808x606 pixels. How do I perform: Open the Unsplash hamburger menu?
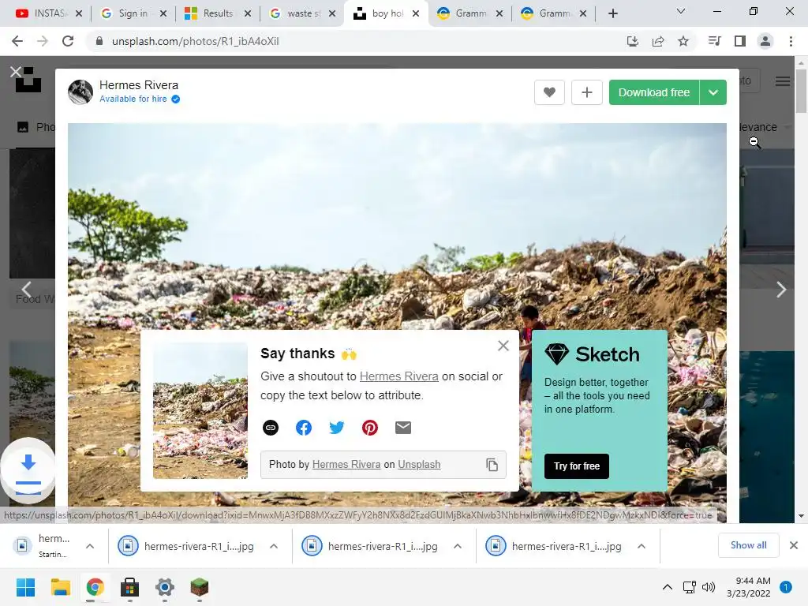pos(783,81)
